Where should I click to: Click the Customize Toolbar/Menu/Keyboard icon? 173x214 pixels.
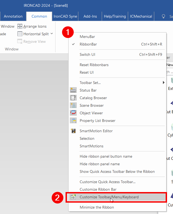tap(73, 197)
